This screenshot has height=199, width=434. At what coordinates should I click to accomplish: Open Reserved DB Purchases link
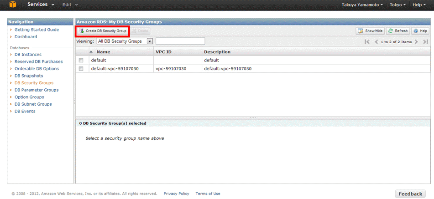(x=38, y=61)
